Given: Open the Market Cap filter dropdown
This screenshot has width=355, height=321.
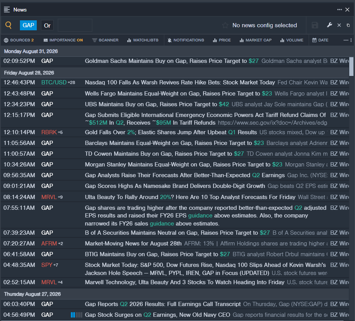Looking at the screenshot, I should 255,40.
